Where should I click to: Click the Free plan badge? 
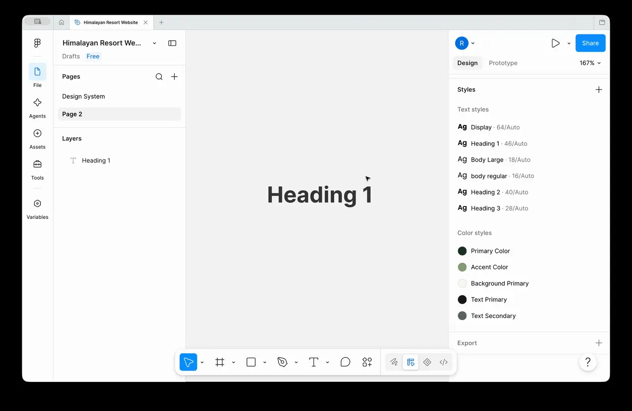93,56
